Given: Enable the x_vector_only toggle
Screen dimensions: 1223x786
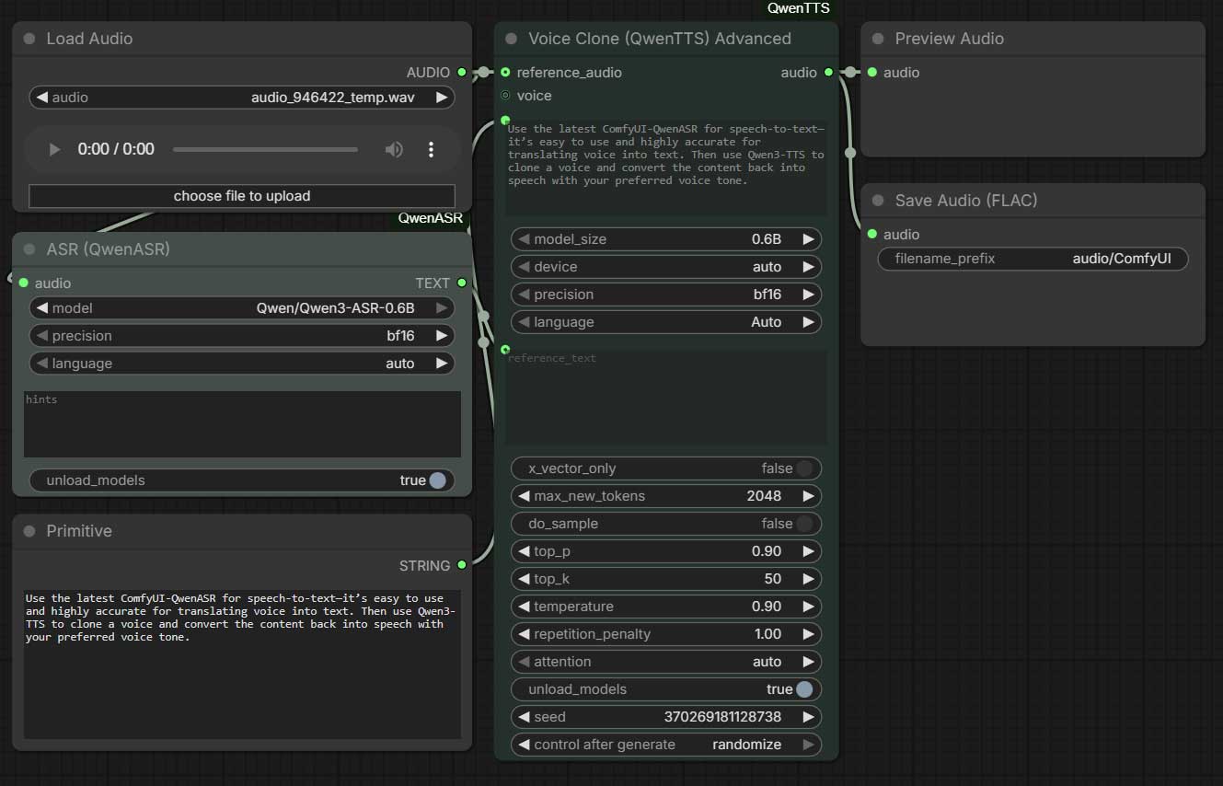Looking at the screenshot, I should tap(804, 468).
